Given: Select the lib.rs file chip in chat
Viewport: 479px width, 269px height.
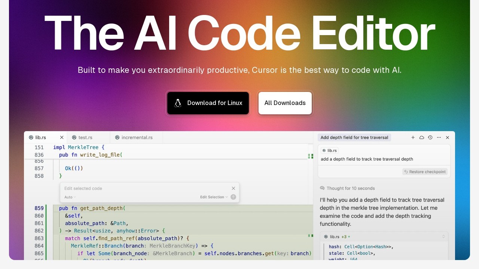Looking at the screenshot, I should (x=329, y=151).
